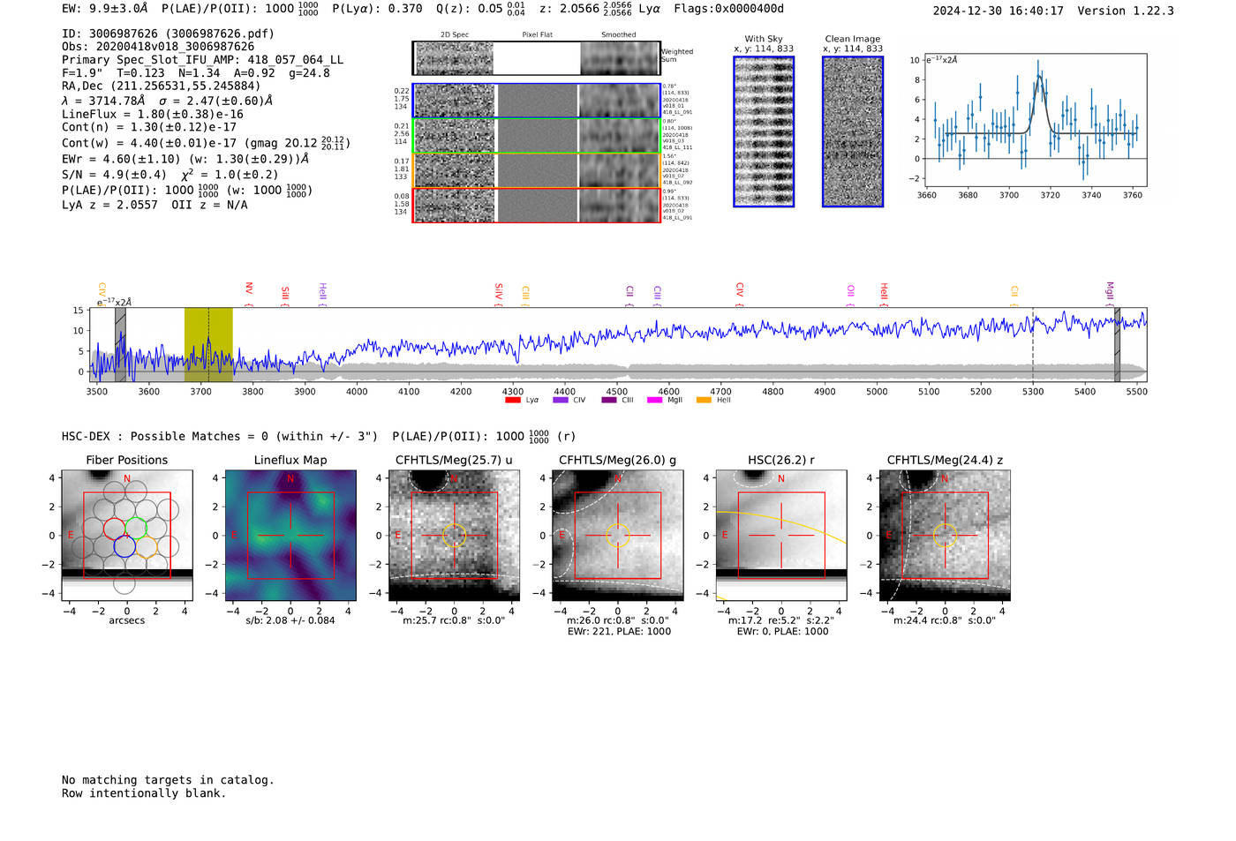The height and width of the screenshot is (841, 1236).
Task: Click the SiIV line marker above spectrum
Action: click(499, 296)
